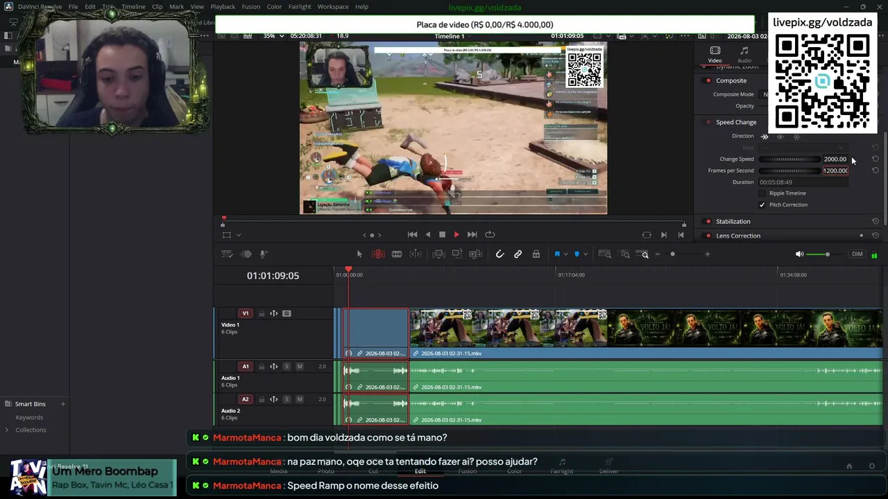Screen dimensions: 888x499
Task: Jump to first frame in viewer
Action: 412,235
